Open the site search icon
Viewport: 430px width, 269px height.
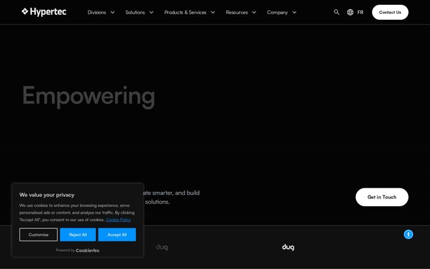tap(336, 12)
